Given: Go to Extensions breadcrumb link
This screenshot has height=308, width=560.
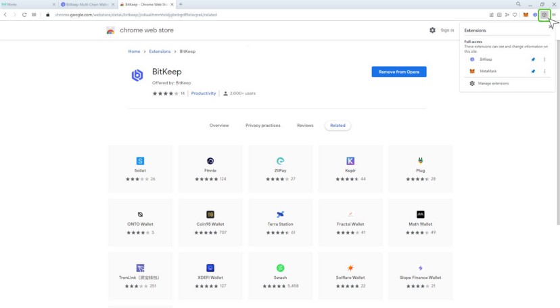Looking at the screenshot, I should (160, 51).
